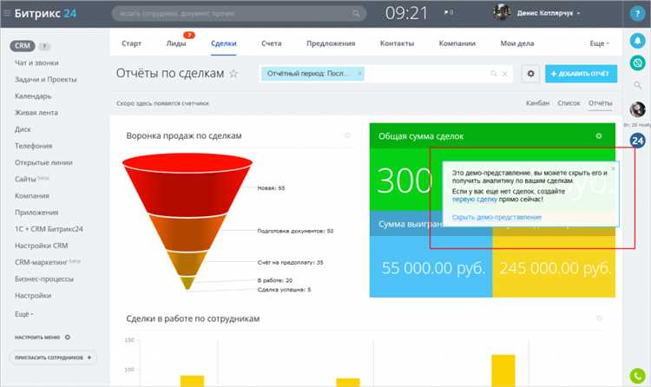Click the gear on the Воронка продаж widget

tap(347, 135)
